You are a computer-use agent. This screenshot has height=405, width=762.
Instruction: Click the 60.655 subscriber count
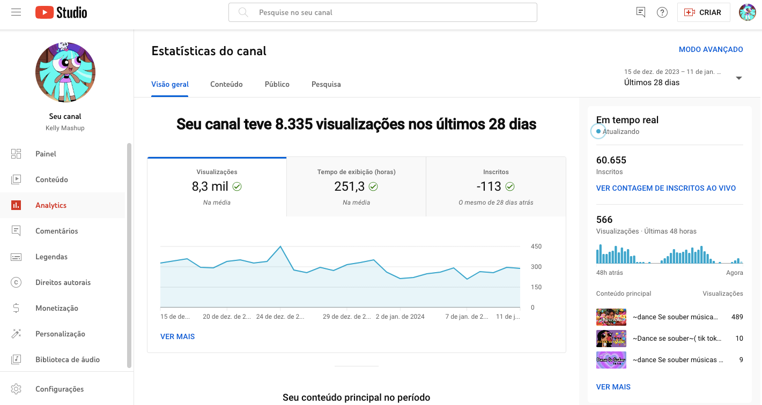coord(611,160)
